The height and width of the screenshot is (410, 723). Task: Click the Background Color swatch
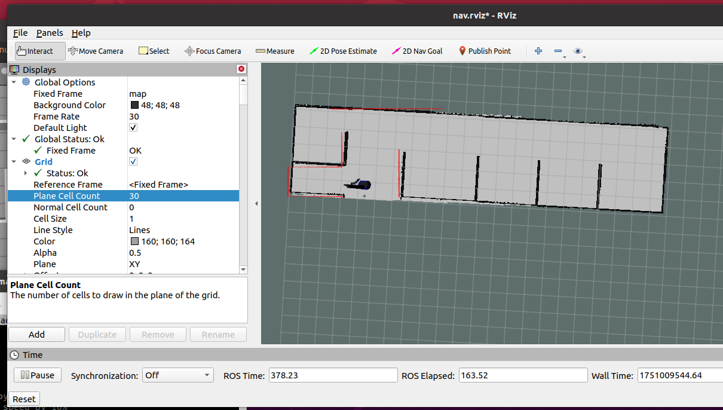point(134,105)
